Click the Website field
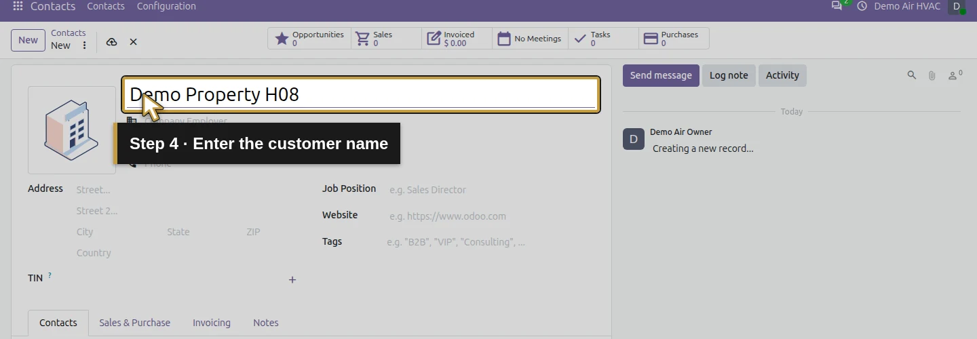 (493, 216)
